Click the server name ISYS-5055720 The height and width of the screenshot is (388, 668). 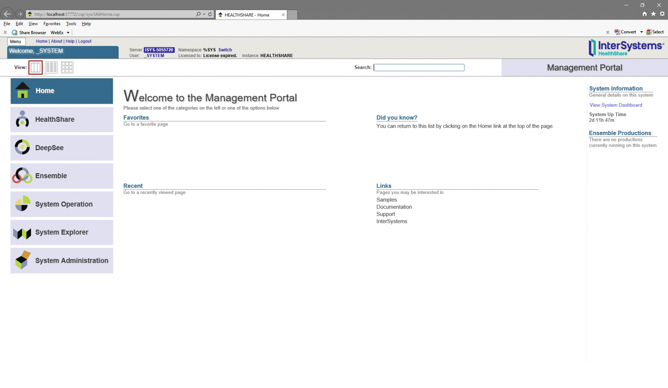[x=159, y=50]
